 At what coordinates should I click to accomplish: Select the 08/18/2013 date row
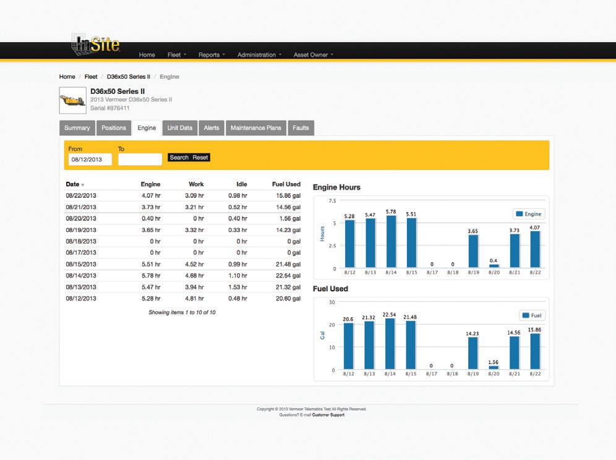[183, 241]
